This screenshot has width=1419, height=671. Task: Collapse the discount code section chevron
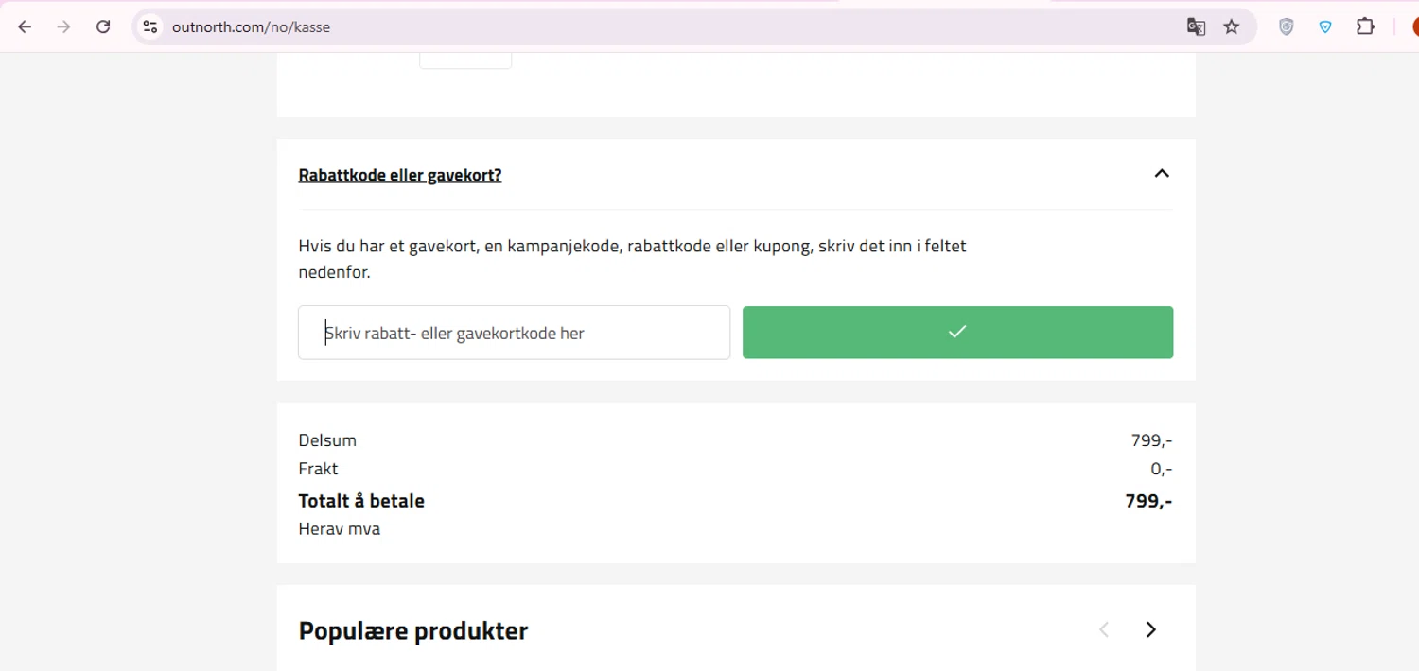pos(1162,174)
